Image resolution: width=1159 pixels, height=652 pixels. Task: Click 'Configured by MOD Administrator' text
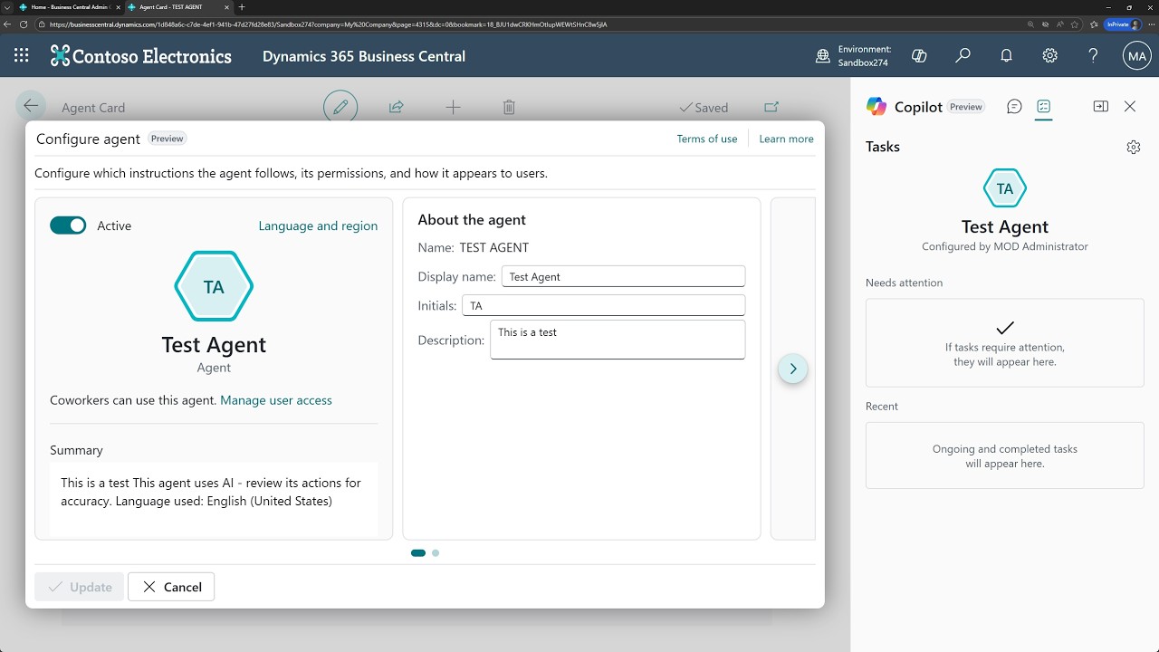(1005, 246)
